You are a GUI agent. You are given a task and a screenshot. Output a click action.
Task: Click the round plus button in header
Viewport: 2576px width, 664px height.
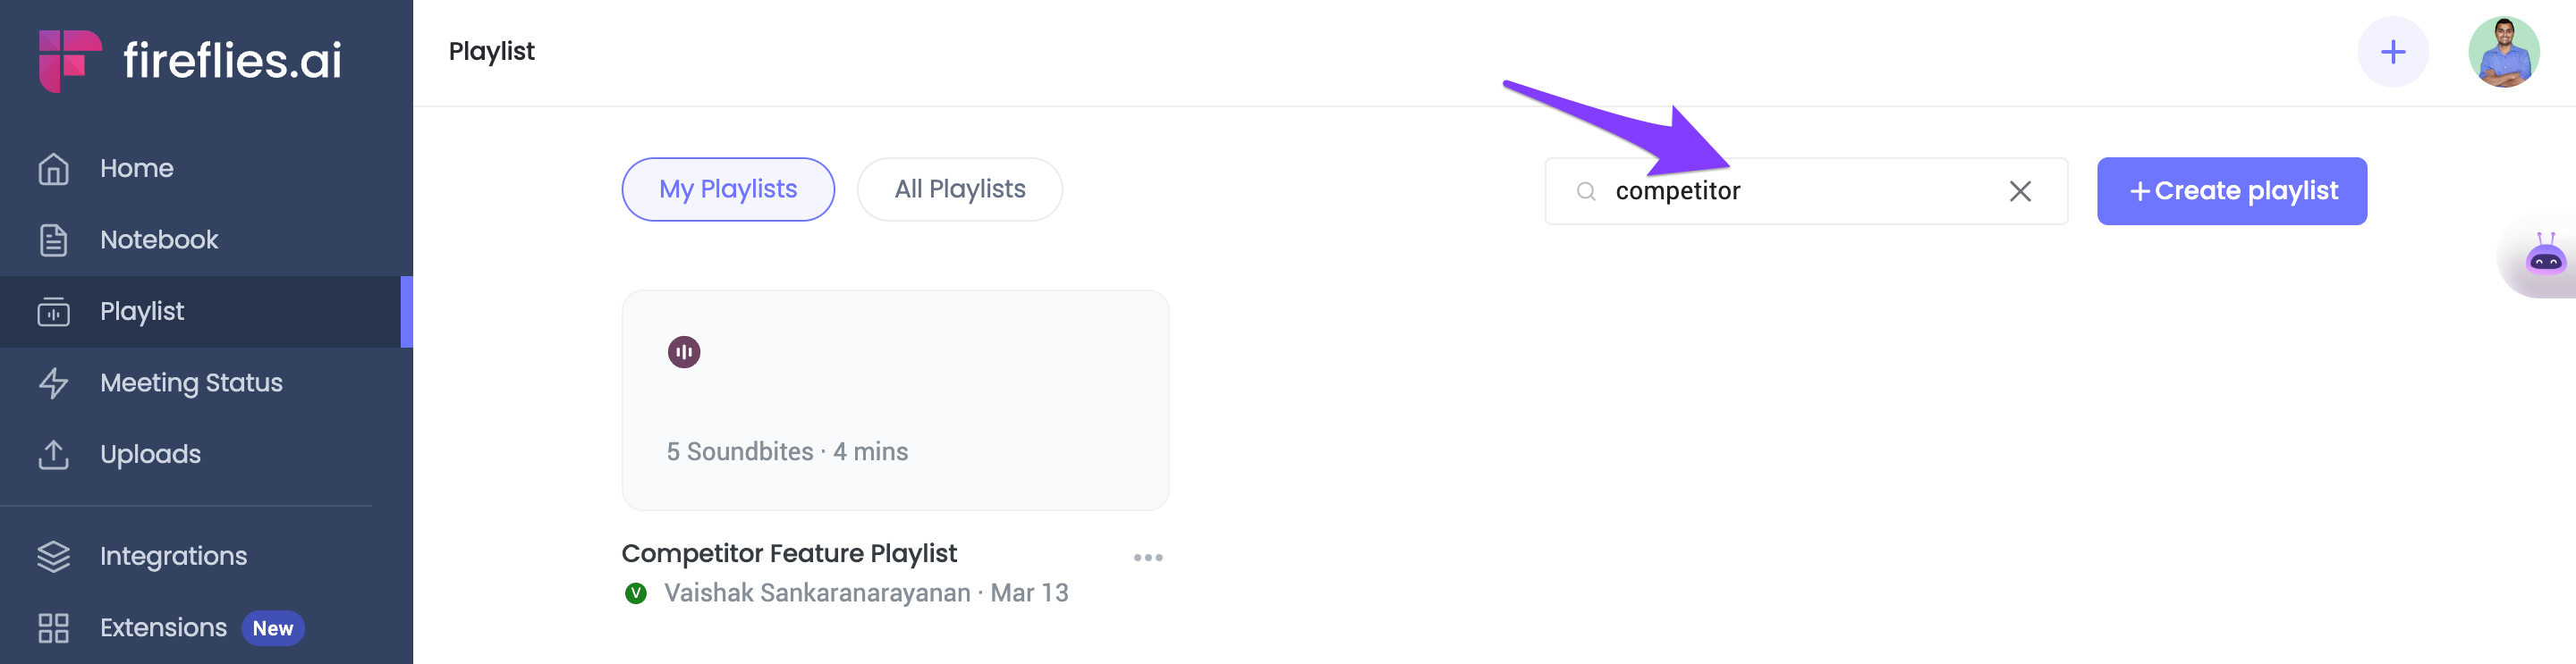(x=2393, y=52)
